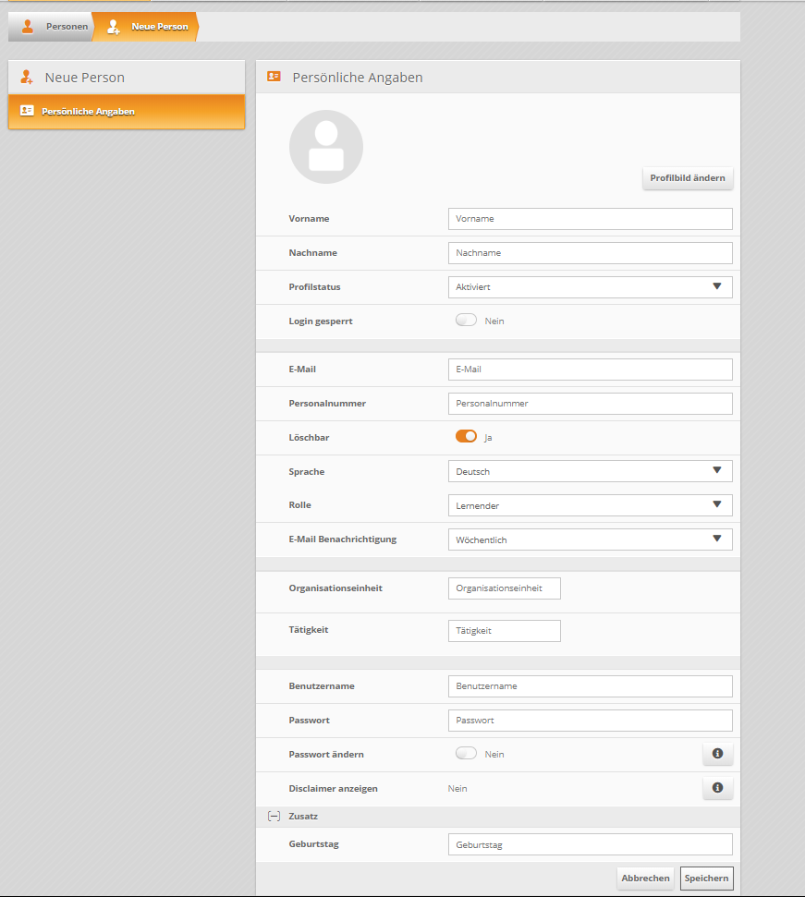Screen dimensions: 805x897
Task: Open the Sprache dropdown showing Deutsch
Action: pyautogui.click(x=590, y=471)
